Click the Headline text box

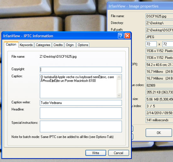(x=81, y=113)
